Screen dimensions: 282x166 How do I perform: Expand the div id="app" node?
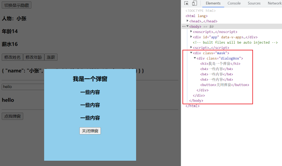coord(191,37)
